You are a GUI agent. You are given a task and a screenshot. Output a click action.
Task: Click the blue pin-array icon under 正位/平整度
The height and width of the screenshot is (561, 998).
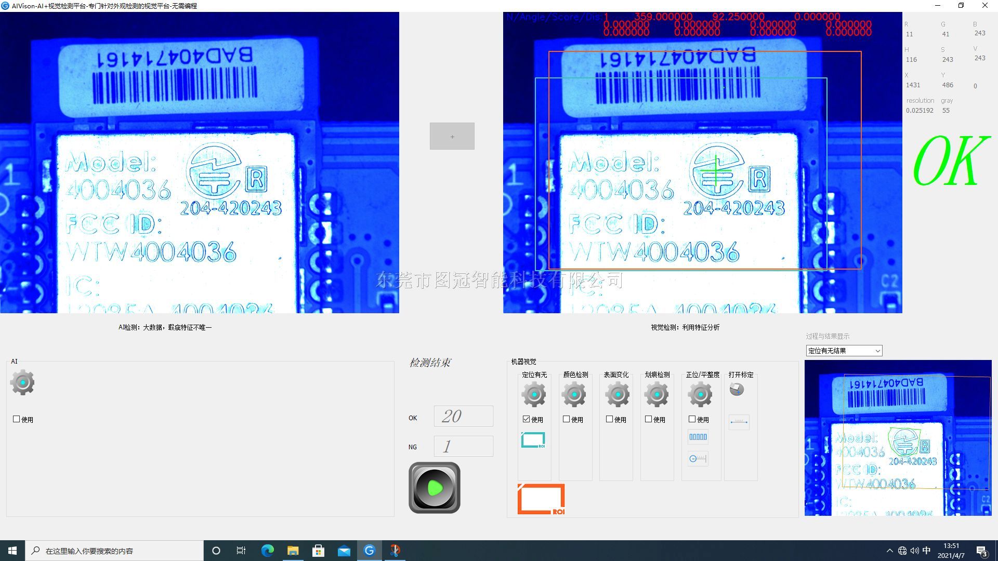tap(698, 437)
